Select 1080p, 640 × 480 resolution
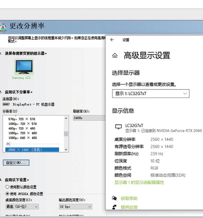This screenshot has width=203, height=218. coord(23,138)
